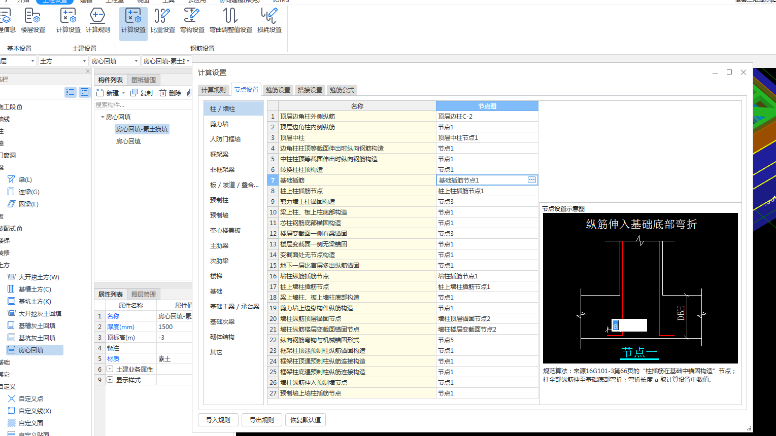Switch to 计算规则 tab
This screenshot has height=436, width=776.
coord(214,90)
